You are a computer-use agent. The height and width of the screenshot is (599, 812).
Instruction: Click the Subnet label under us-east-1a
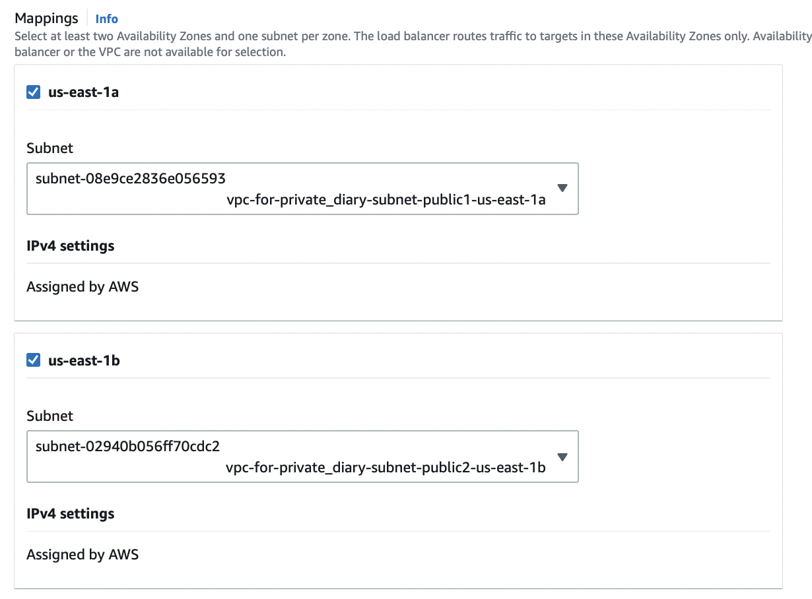pos(50,148)
